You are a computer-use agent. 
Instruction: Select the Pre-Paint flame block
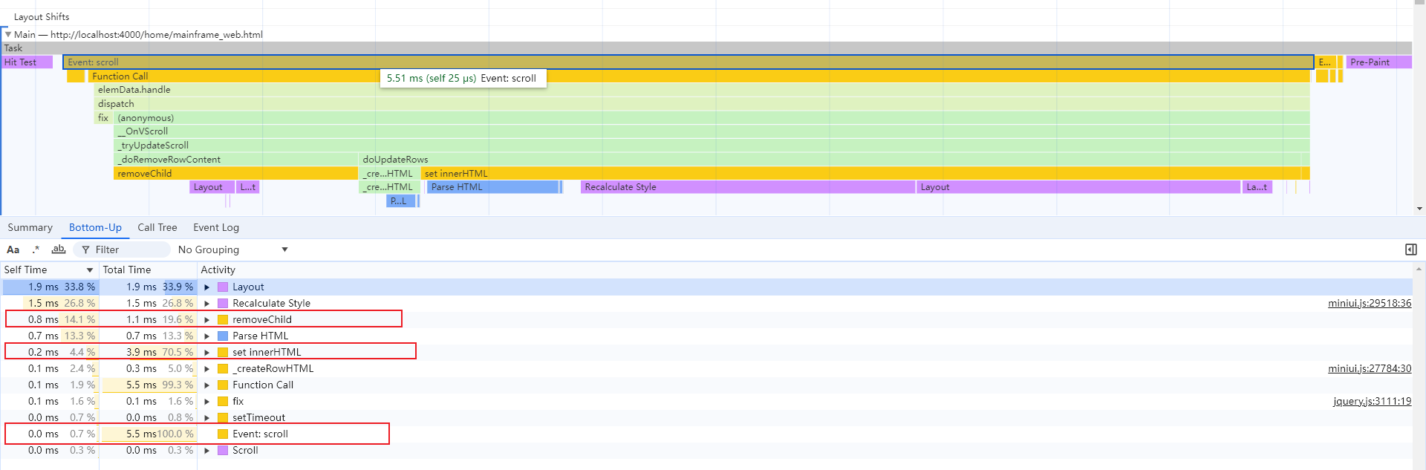(x=1379, y=62)
